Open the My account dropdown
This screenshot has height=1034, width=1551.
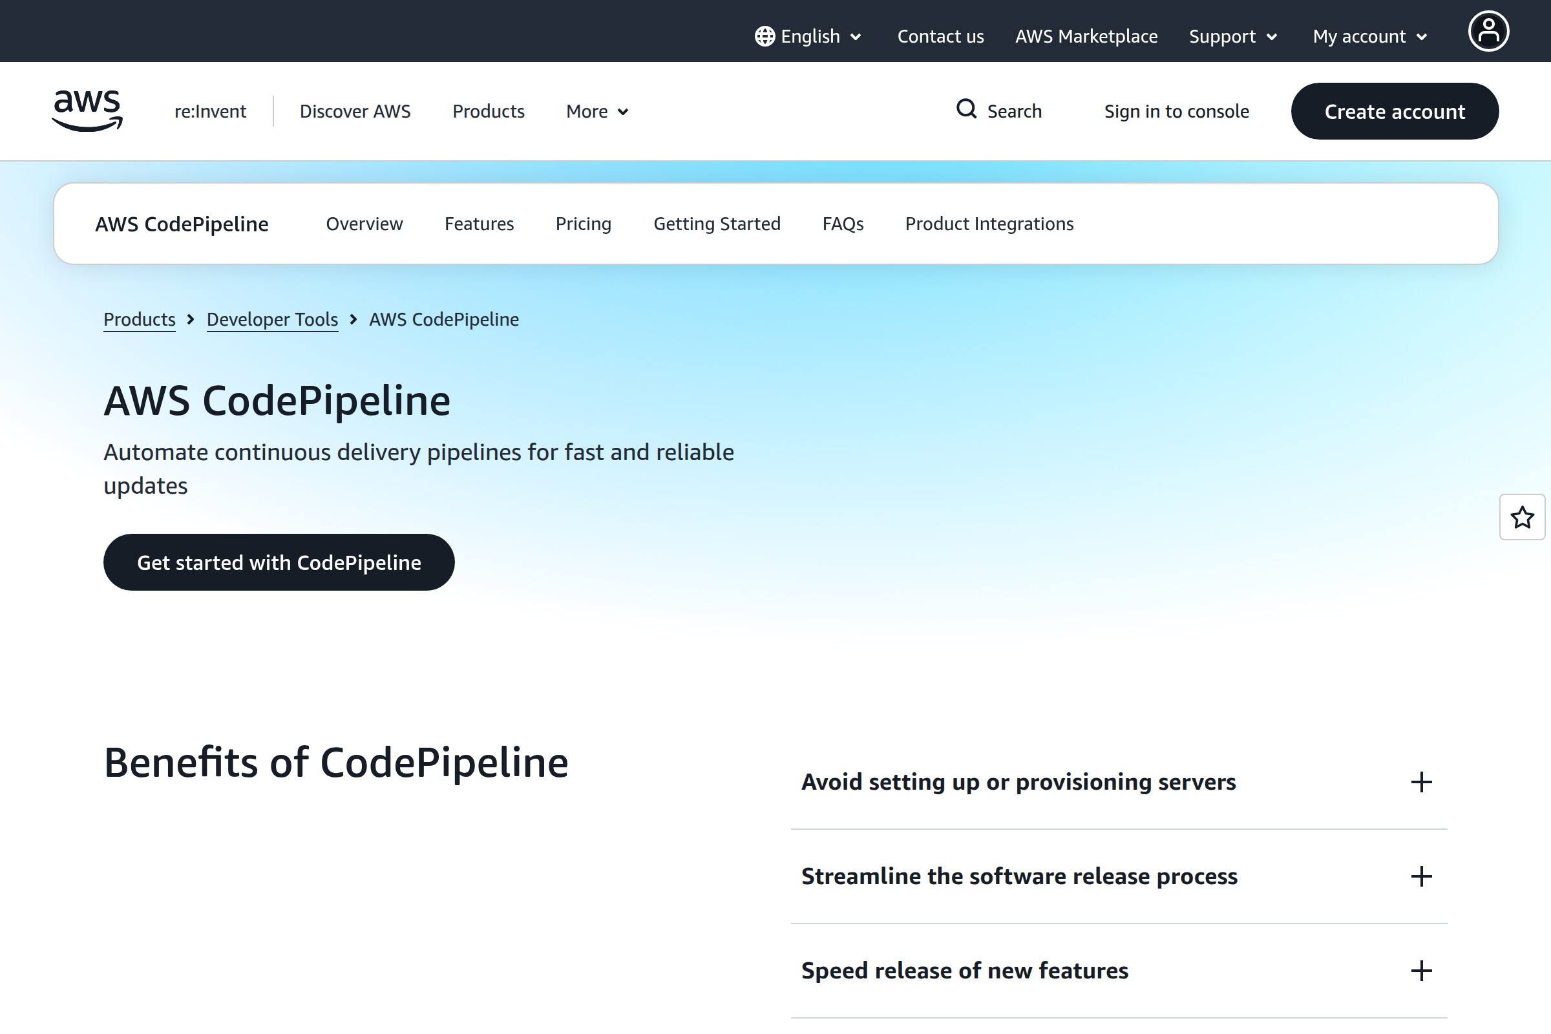[x=1370, y=36]
